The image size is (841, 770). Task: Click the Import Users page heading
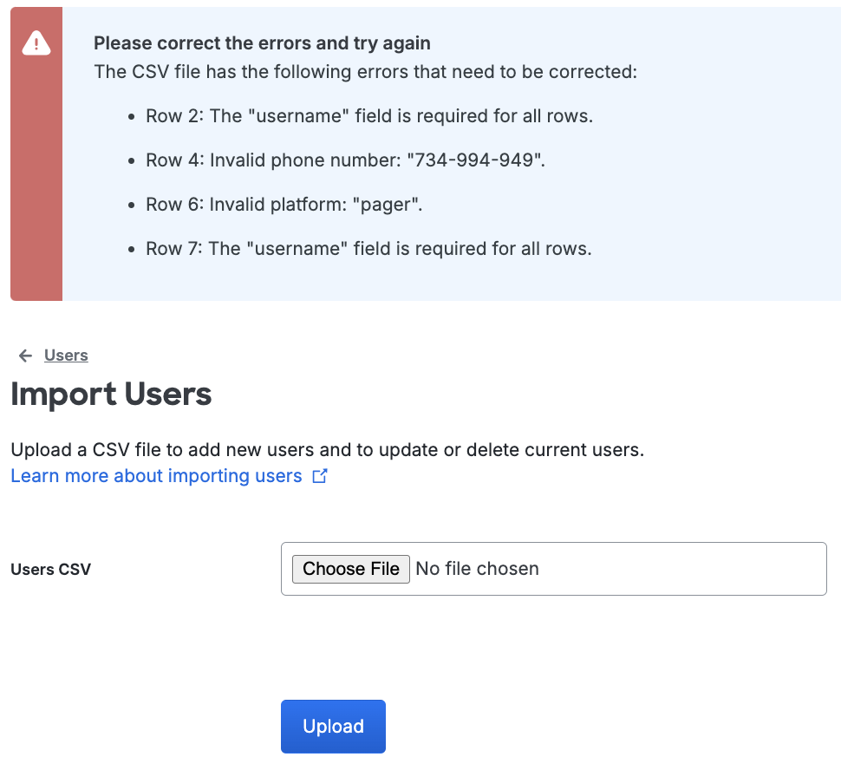[111, 395]
